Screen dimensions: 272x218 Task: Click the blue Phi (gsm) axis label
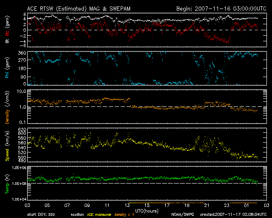click(x=7, y=67)
